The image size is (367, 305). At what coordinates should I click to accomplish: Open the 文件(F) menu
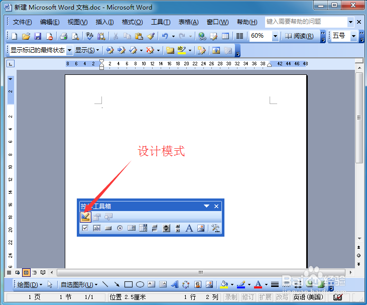tap(22, 22)
